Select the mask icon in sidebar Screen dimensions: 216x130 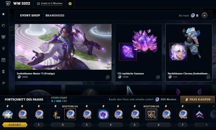pos(3,37)
